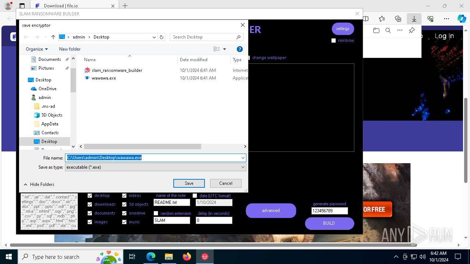Uncheck the 3d objects checkbox
Screen dimensions: 470x264
pyautogui.click(x=124, y=205)
